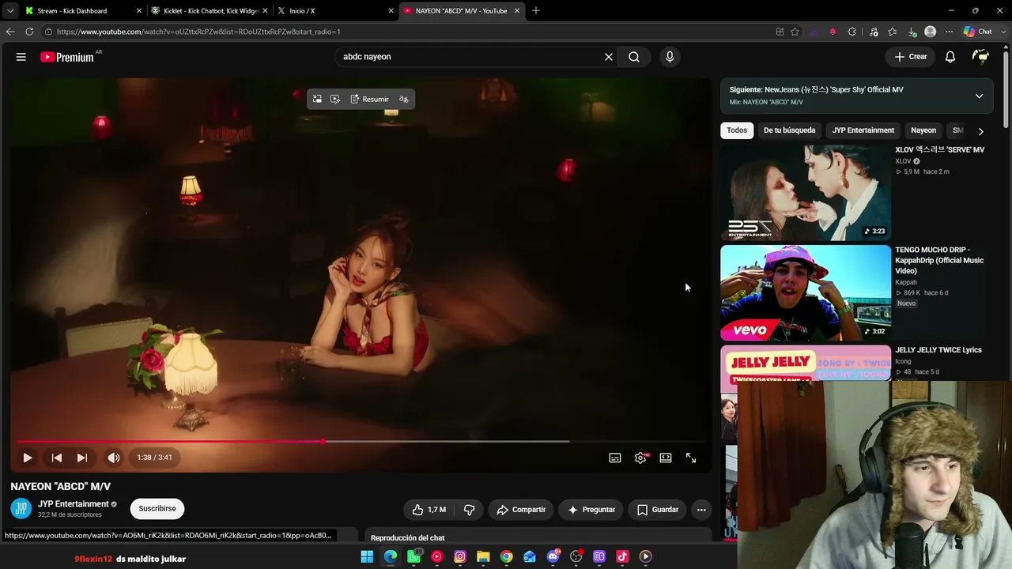This screenshot has height=569, width=1012.
Task: Start voice search with the microphone
Action: (x=670, y=57)
